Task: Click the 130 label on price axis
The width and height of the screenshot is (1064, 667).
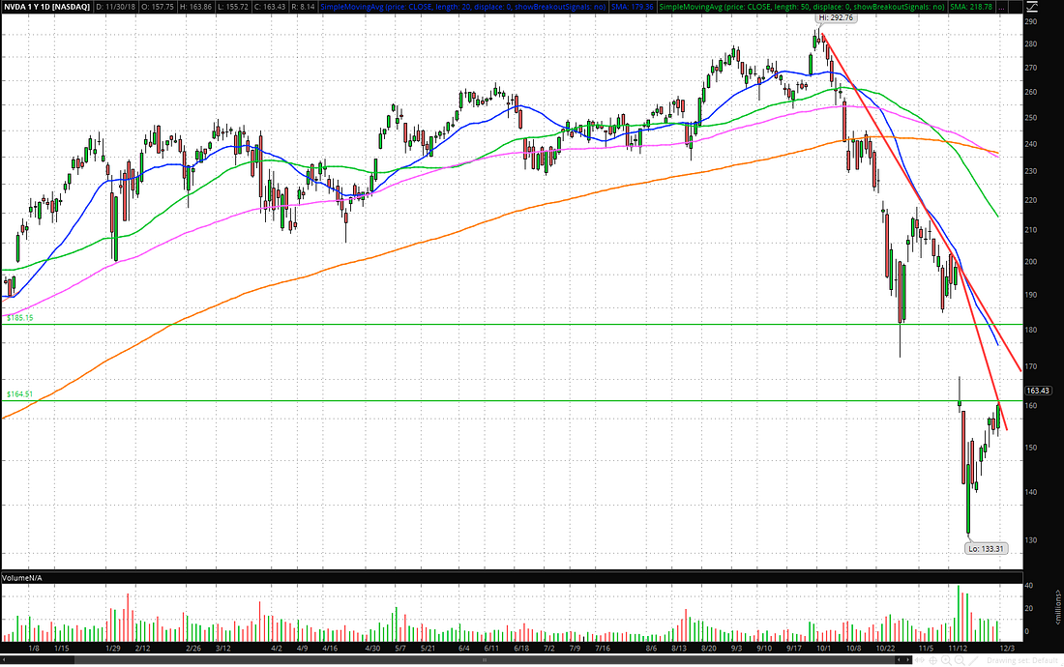Action: click(1031, 540)
